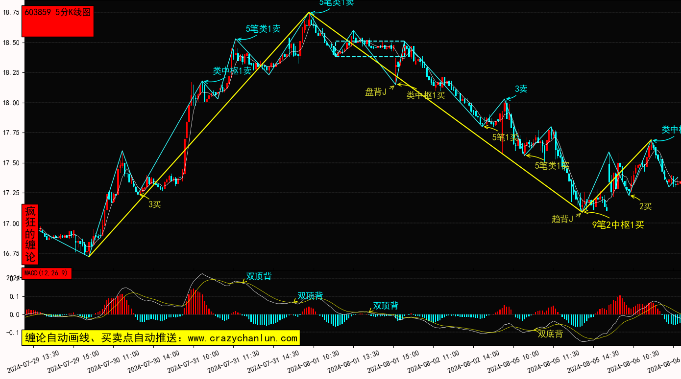This screenshot has width=681, height=379.
Task: Click the 类中枢1买 buy annotation
Action: click(426, 95)
